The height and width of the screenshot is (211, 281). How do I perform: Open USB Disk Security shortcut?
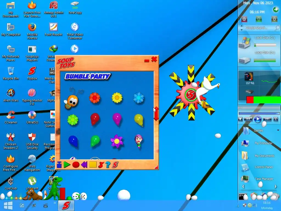tap(32, 141)
